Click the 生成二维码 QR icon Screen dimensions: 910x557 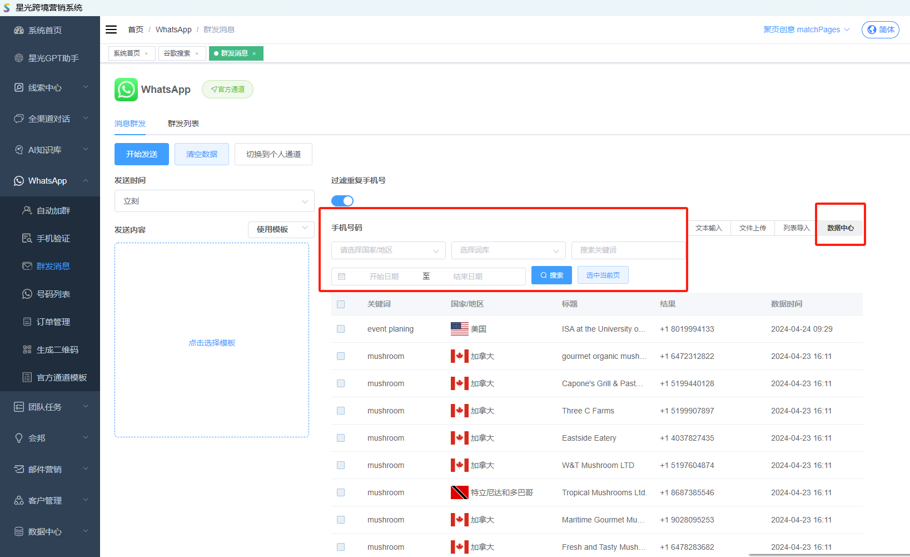(27, 349)
